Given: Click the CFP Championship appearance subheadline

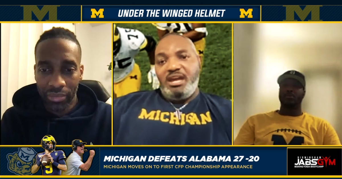Looking at the screenshot, I should (x=178, y=167).
